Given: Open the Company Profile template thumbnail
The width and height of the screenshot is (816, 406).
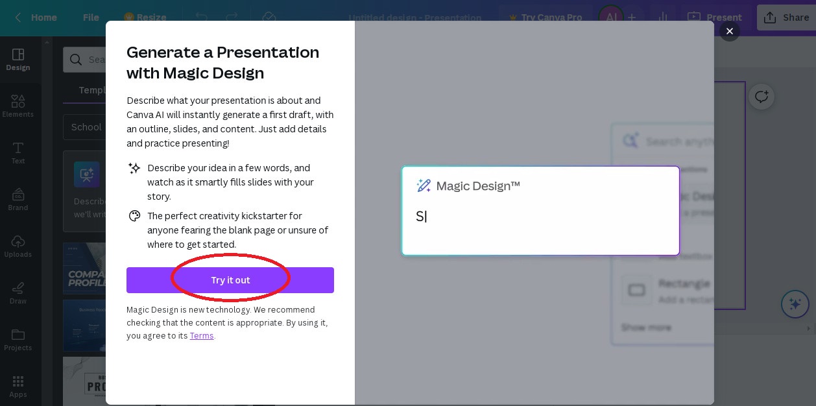Looking at the screenshot, I should tap(84, 269).
